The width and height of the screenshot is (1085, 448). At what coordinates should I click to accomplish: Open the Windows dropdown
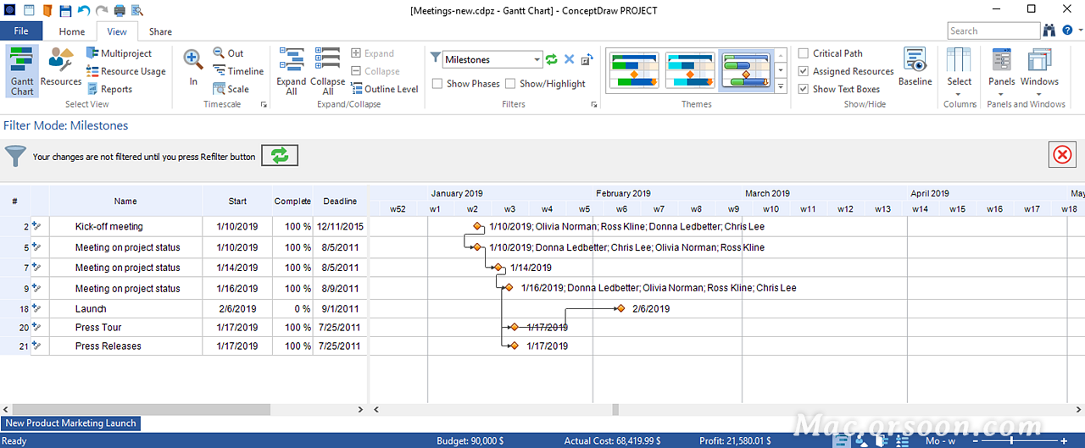point(1039,71)
